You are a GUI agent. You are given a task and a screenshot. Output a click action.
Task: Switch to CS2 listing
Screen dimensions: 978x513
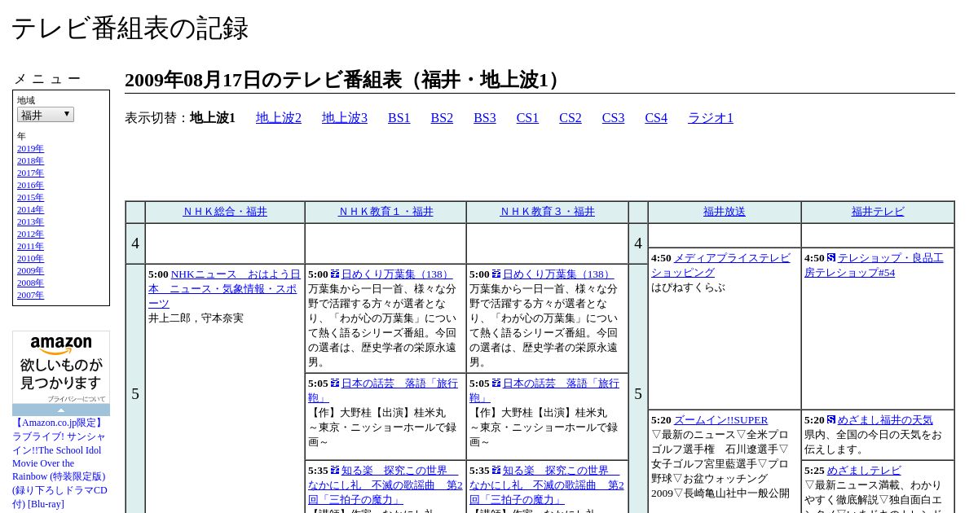(570, 118)
